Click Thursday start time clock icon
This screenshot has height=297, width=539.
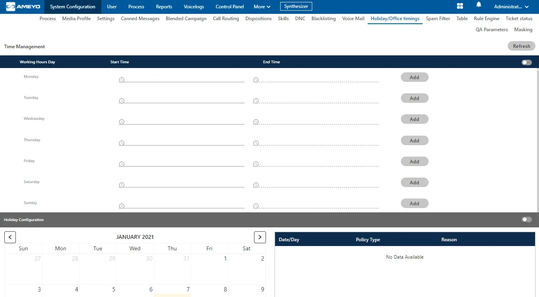[x=122, y=143]
